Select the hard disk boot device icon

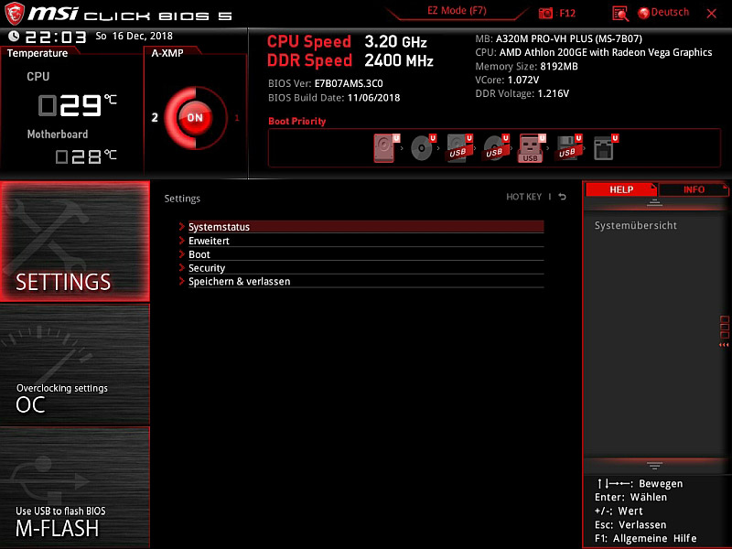383,148
